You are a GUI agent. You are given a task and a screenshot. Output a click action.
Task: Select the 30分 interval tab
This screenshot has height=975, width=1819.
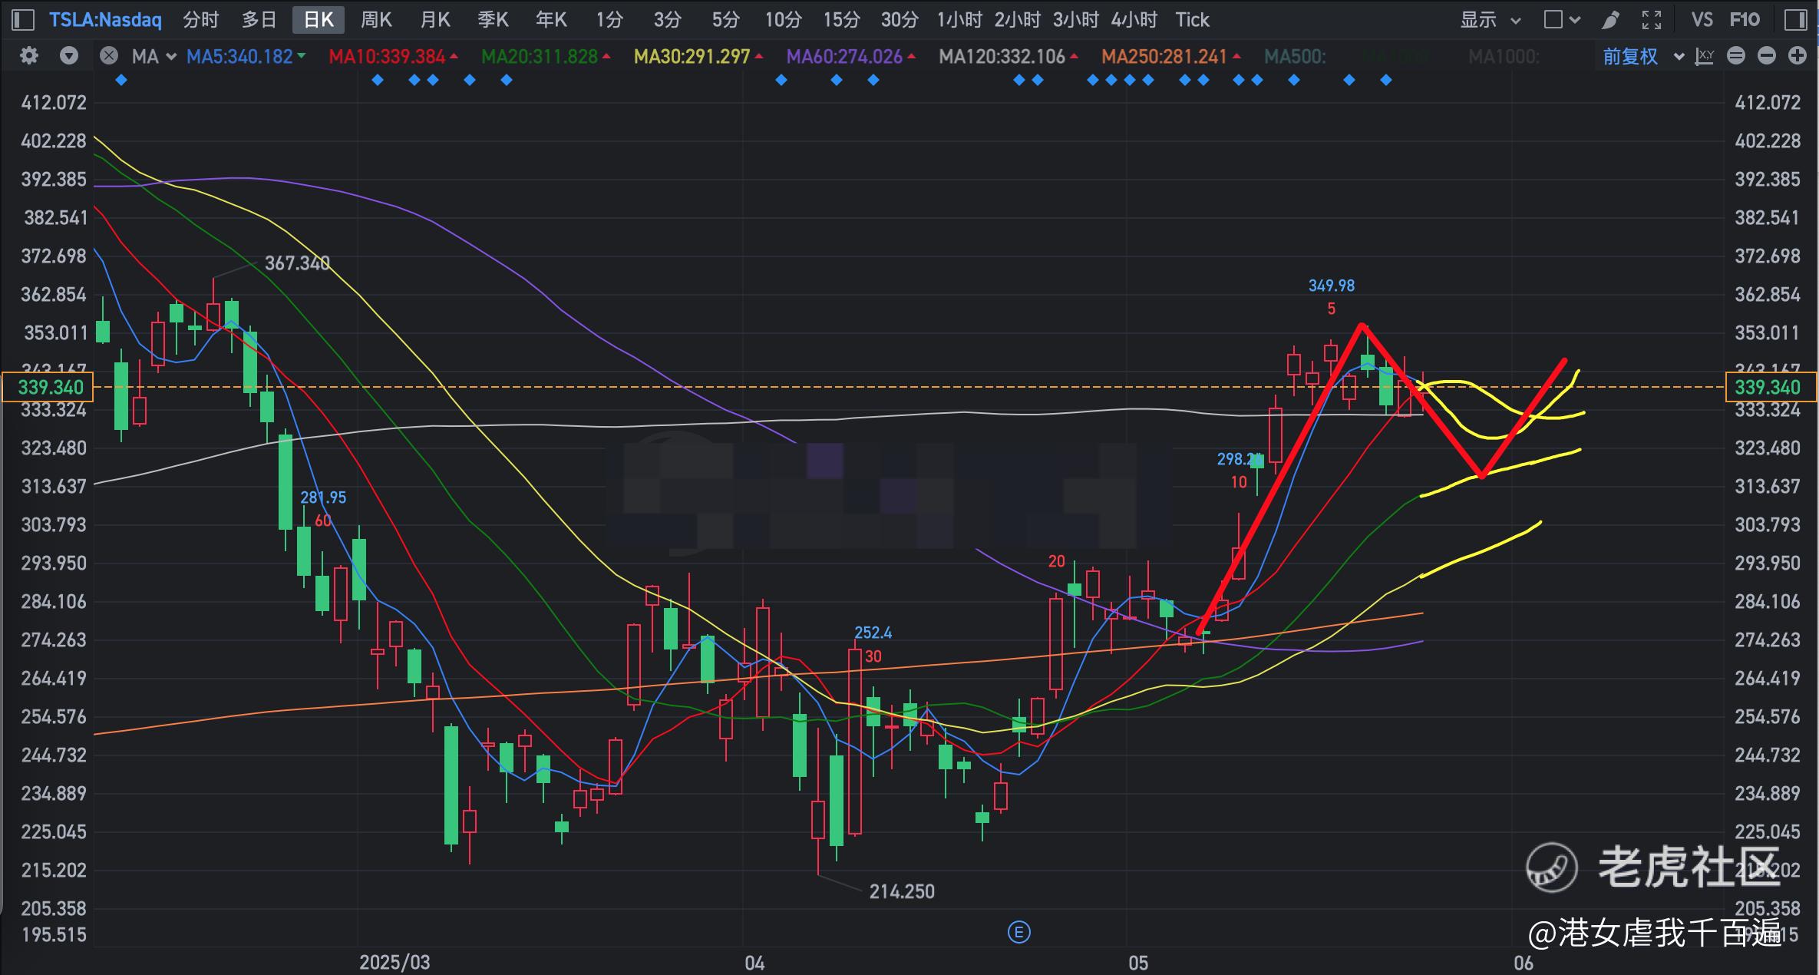point(900,19)
